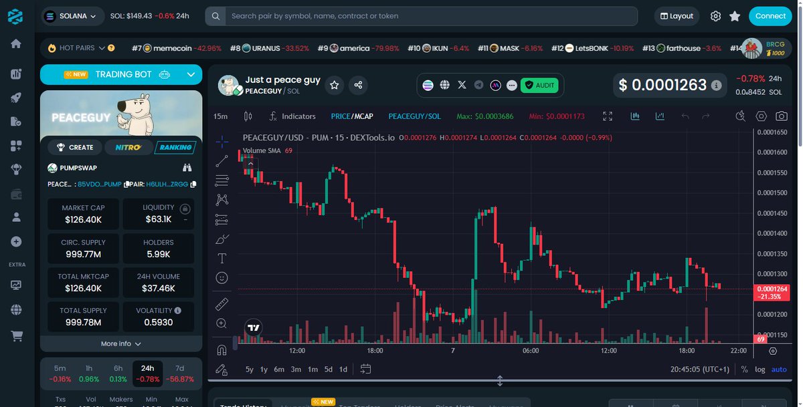The height and width of the screenshot is (407, 803).
Task: Open the forecasting and measurement tools
Action: click(221, 219)
